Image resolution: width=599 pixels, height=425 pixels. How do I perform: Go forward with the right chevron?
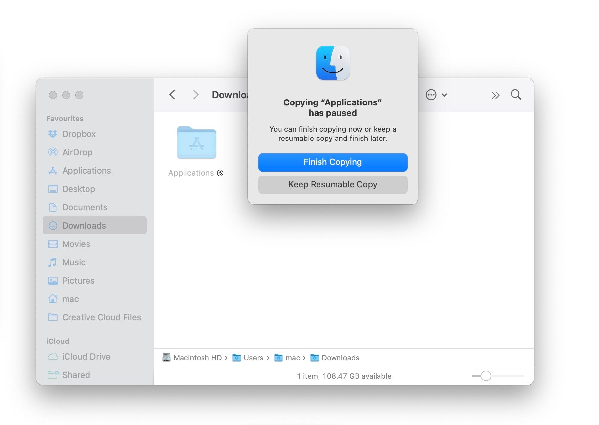click(196, 95)
